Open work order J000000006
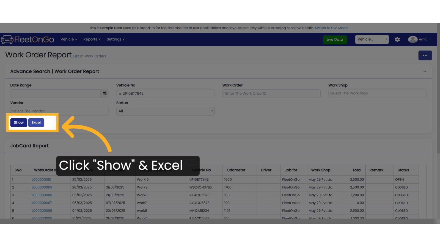Image resolution: width=440 pixels, height=247 pixels. point(42,211)
